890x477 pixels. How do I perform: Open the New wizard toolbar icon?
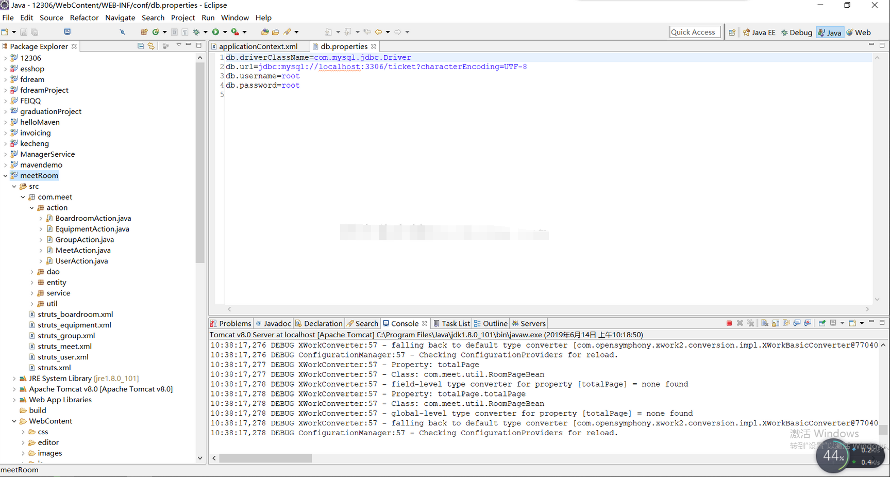click(5, 32)
